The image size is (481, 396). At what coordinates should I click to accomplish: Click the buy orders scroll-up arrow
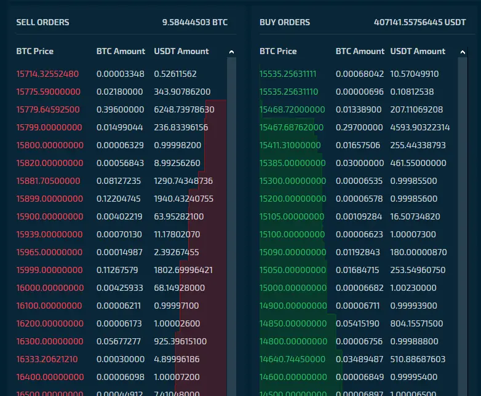[x=463, y=52]
